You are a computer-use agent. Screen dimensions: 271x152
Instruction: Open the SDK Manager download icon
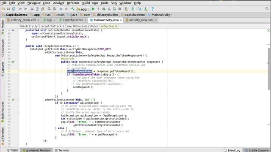(146, 9)
